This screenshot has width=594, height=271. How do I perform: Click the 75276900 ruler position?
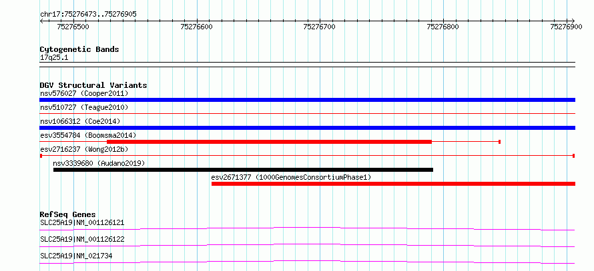pyautogui.click(x=566, y=27)
